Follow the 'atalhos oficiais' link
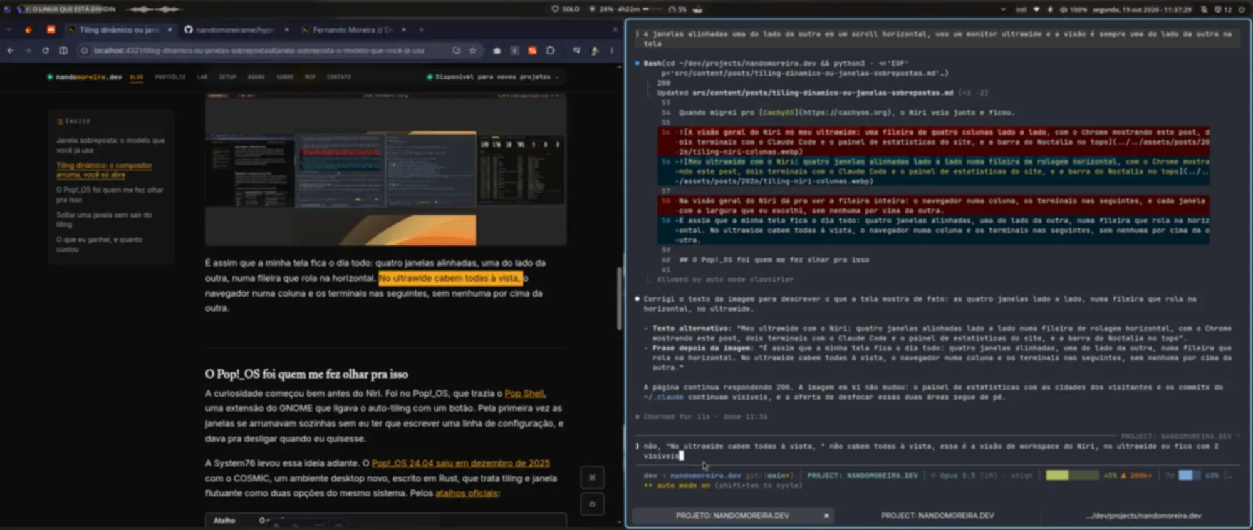This screenshot has width=1253, height=530. coord(467,493)
